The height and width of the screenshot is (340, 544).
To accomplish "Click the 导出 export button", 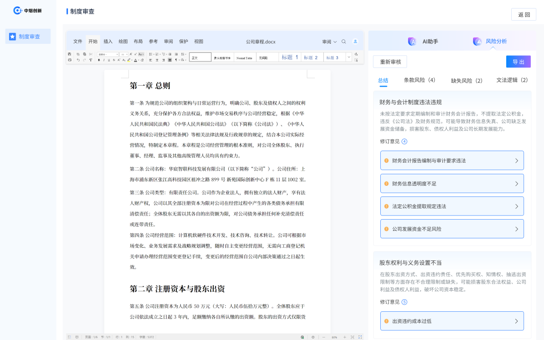I will tap(518, 61).
